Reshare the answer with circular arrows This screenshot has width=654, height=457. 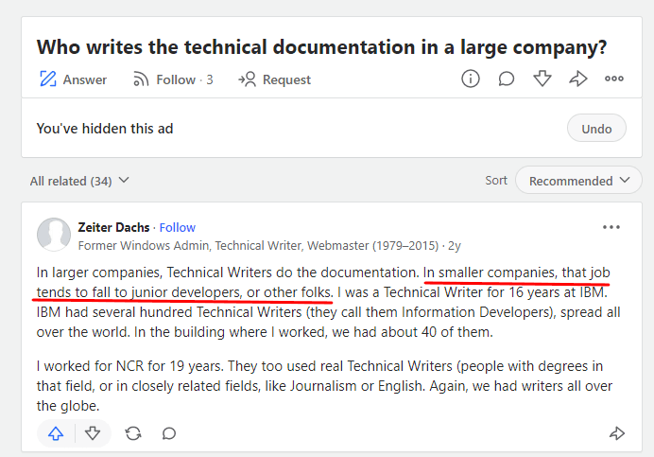coord(133,433)
